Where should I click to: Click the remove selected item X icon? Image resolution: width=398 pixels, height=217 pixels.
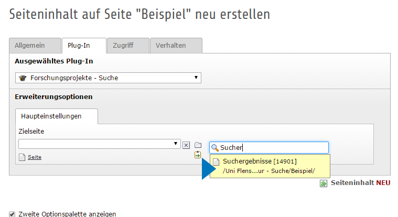point(186,145)
